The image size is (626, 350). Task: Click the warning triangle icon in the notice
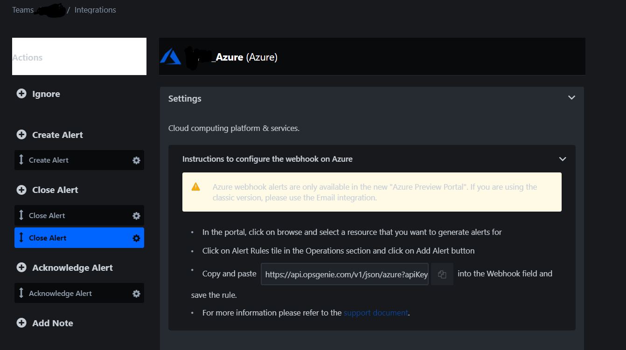click(195, 186)
